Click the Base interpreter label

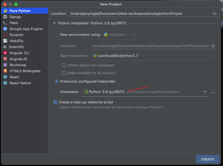pyautogui.click(x=74, y=56)
